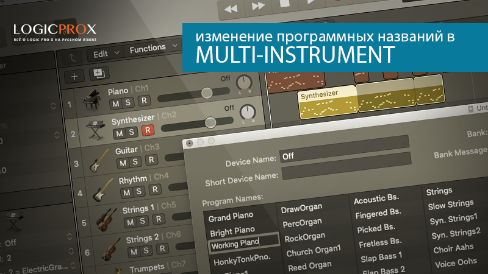This screenshot has height=274, width=488.
Task: Record-enable the Piano track
Action: coord(144,100)
